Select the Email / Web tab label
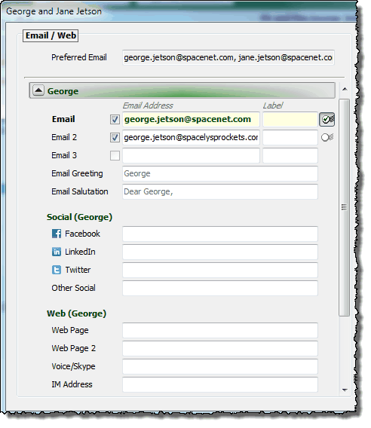 51,35
